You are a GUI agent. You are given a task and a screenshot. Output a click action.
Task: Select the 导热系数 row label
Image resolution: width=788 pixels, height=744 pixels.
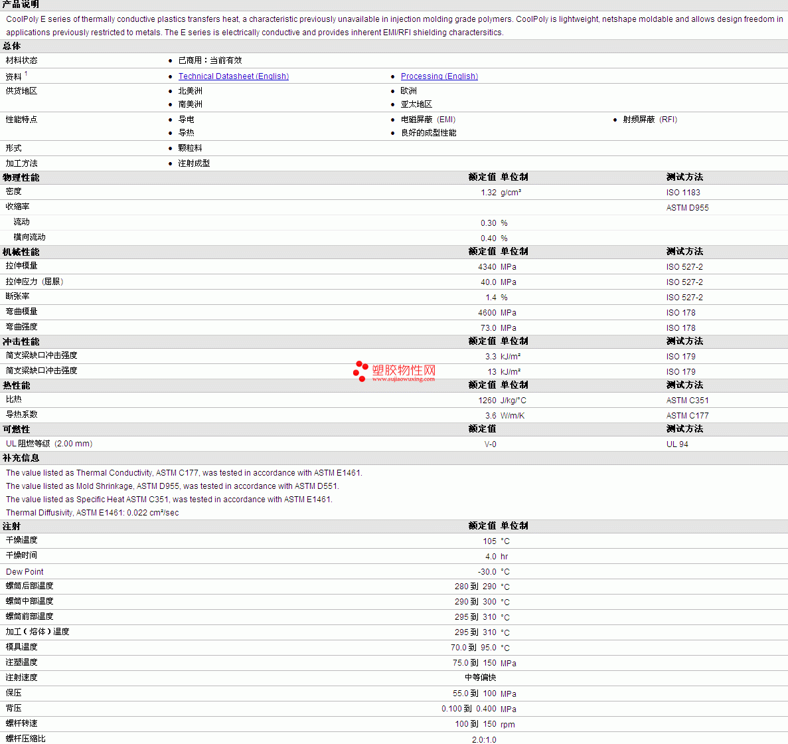[x=22, y=415]
